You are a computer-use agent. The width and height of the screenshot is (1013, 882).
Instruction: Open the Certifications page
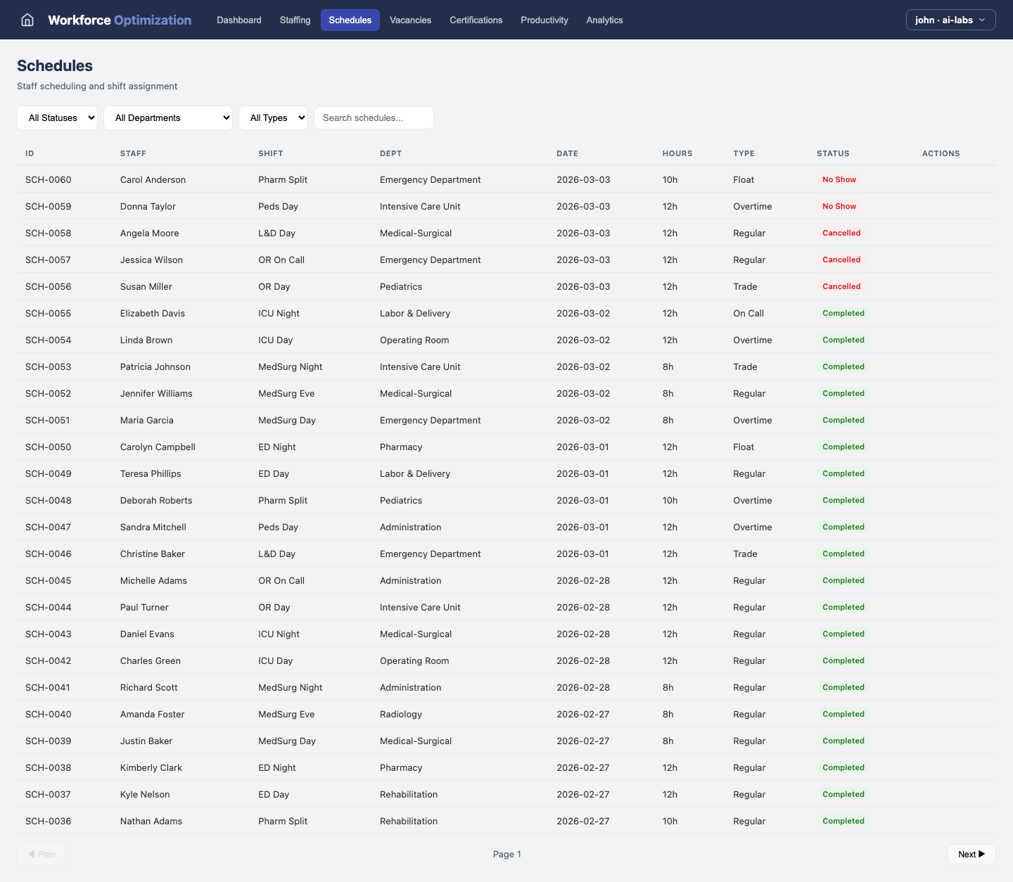coord(476,20)
